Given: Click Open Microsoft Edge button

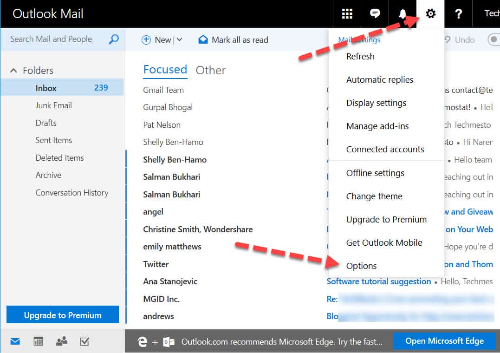Looking at the screenshot, I should click(444, 341).
